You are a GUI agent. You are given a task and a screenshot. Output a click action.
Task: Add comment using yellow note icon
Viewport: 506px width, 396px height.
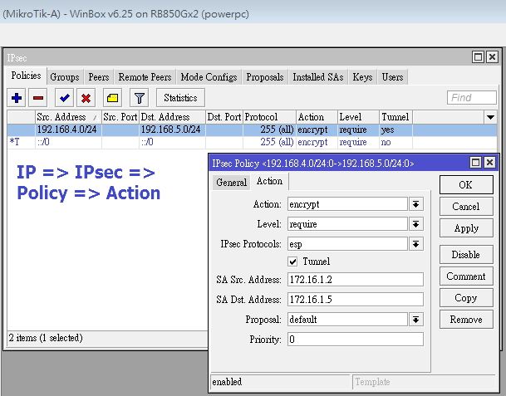[113, 98]
